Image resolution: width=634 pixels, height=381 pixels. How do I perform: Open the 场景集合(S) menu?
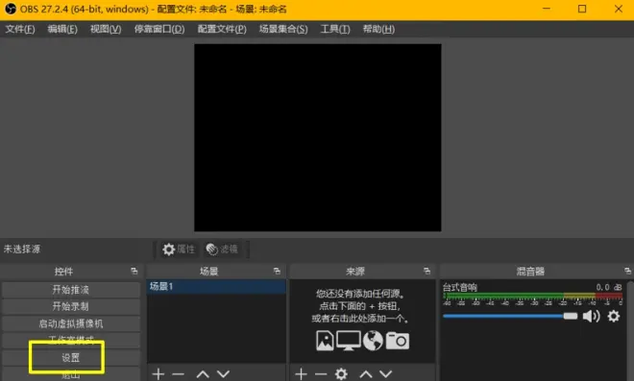pyautogui.click(x=283, y=29)
